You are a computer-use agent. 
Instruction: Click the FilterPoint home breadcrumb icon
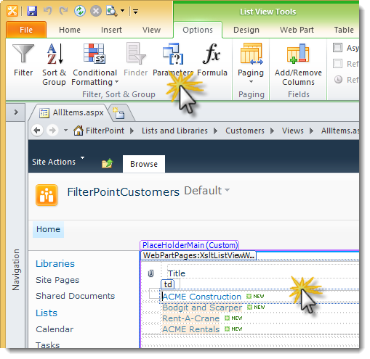coord(79,131)
